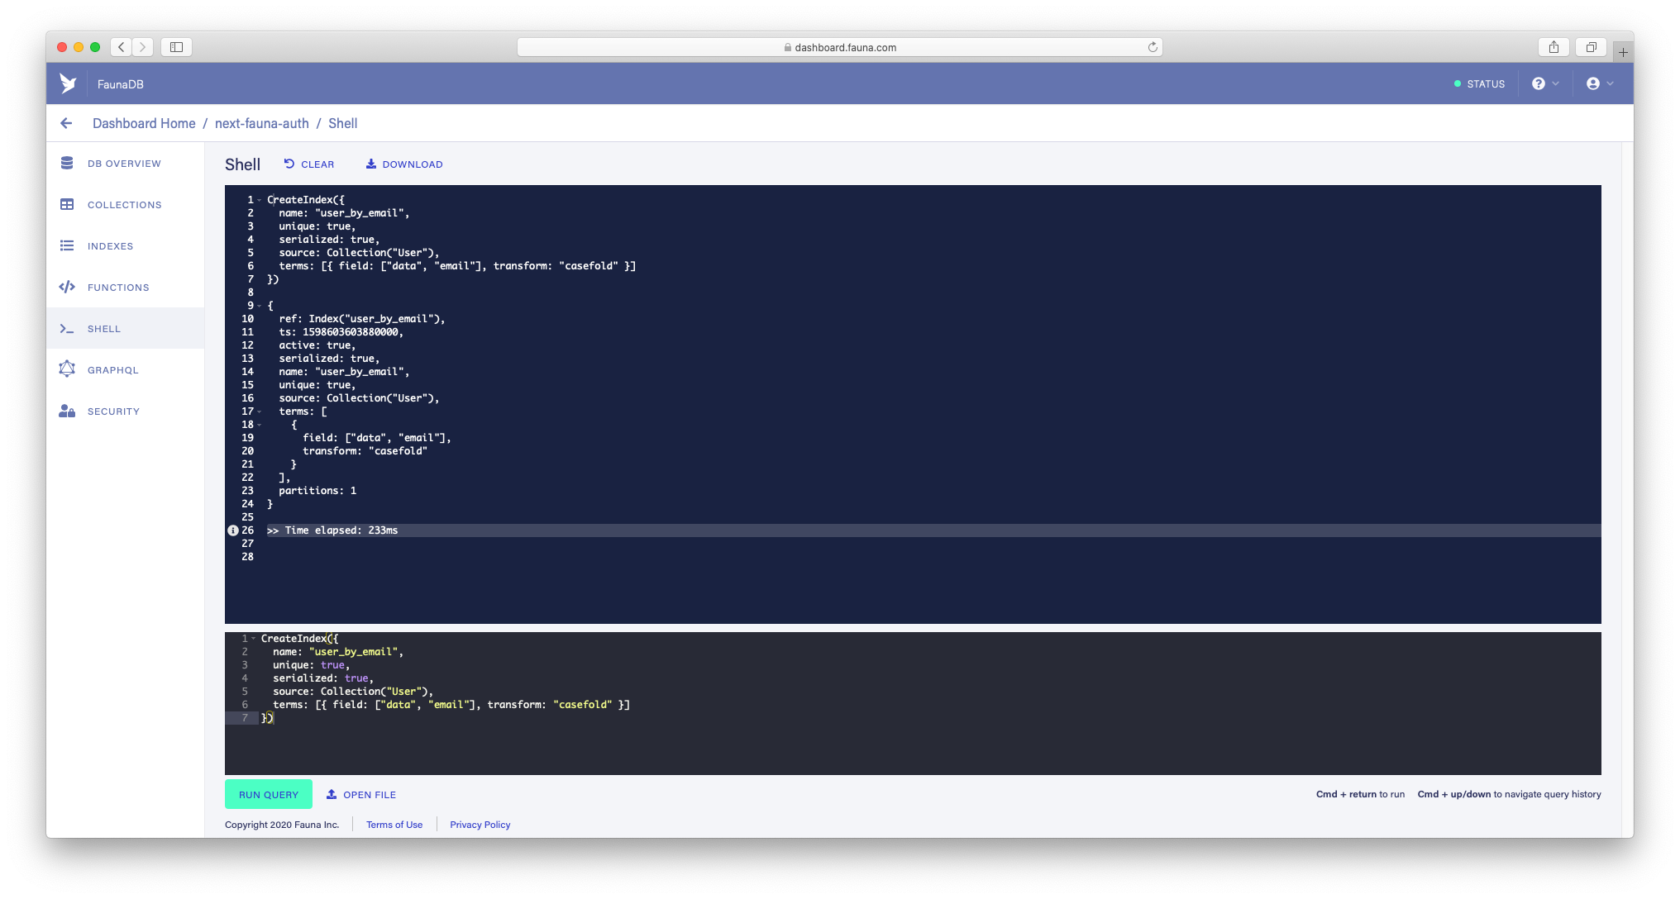
Task: Click the FaunaDB bird logo
Action: [68, 83]
